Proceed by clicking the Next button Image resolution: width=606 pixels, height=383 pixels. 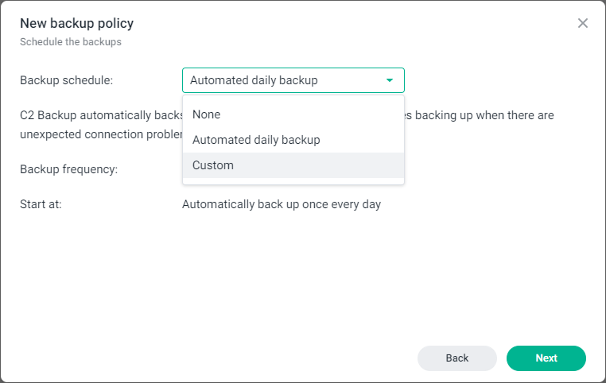[x=546, y=358]
